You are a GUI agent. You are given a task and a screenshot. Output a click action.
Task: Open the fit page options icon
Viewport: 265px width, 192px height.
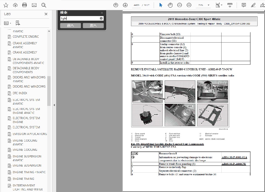(x=219, y=5)
